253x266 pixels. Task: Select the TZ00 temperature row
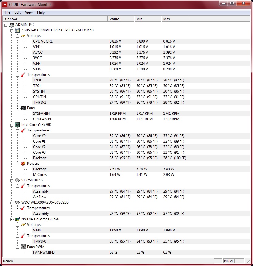pos(141,80)
